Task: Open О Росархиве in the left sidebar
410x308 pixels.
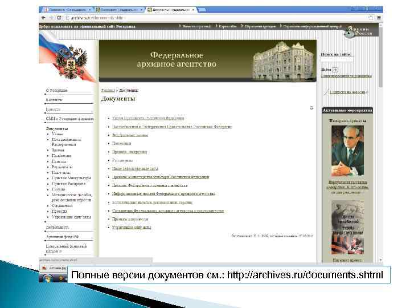Action: point(57,90)
